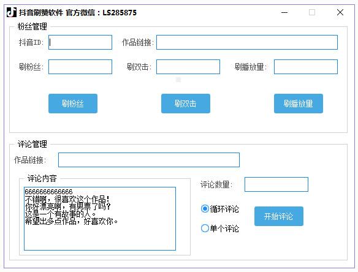Click the 评论管理 group title
This screenshot has width=358, height=272.
(32, 144)
